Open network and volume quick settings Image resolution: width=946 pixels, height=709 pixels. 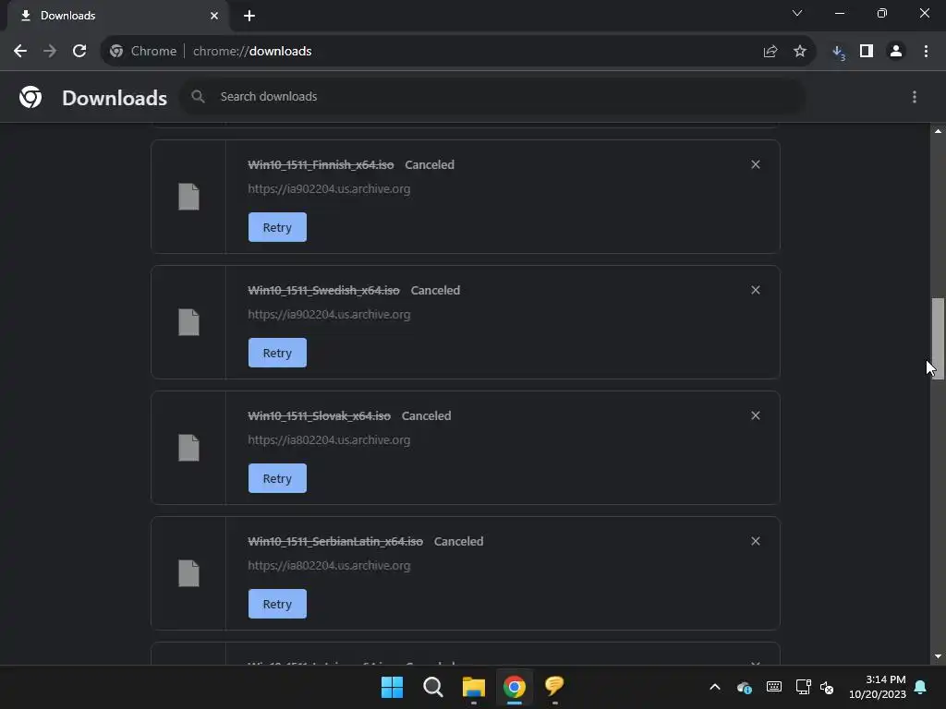815,687
